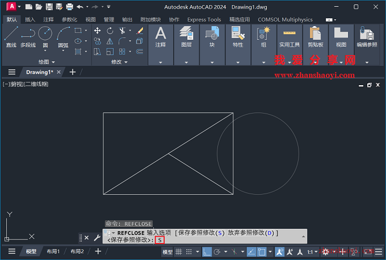Select the Ellipse draw tool
This screenshot has height=260, width=386.
[78, 41]
